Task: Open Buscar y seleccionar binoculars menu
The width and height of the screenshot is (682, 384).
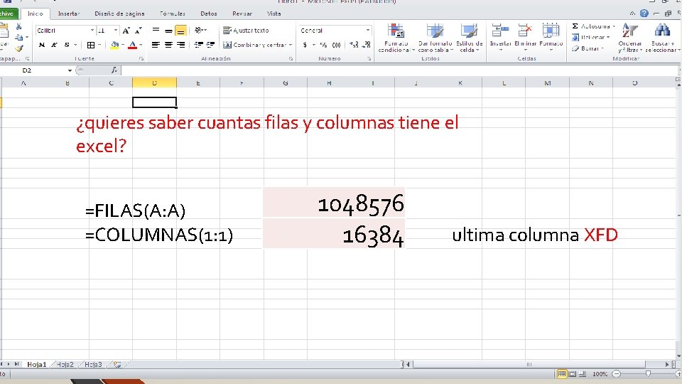Action: pos(662,38)
